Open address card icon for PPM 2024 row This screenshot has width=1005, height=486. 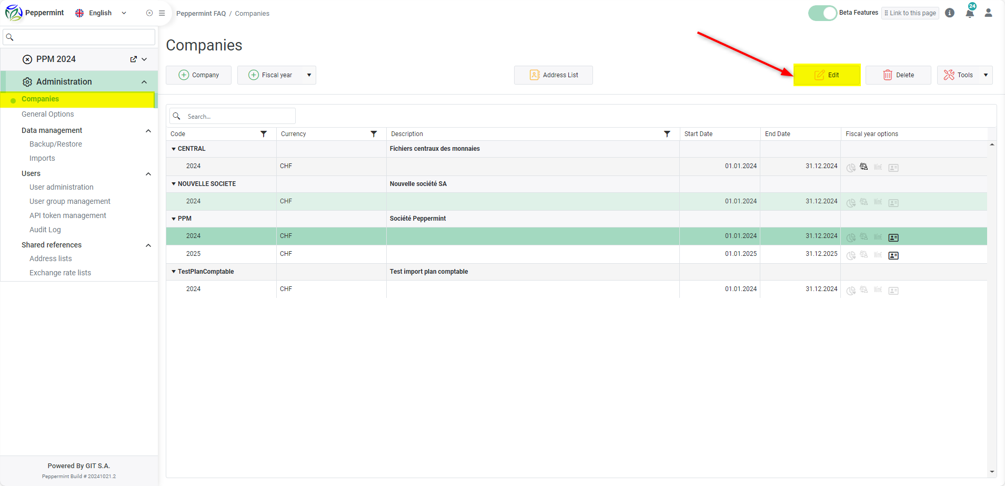(893, 237)
